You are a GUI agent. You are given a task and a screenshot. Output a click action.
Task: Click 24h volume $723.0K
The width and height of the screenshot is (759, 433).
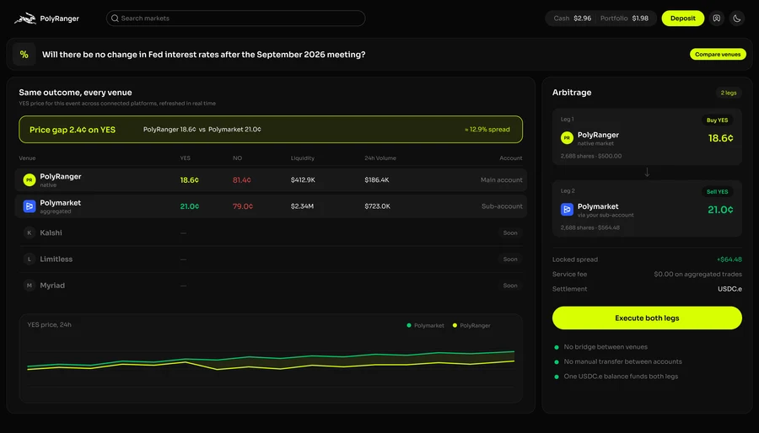point(377,206)
